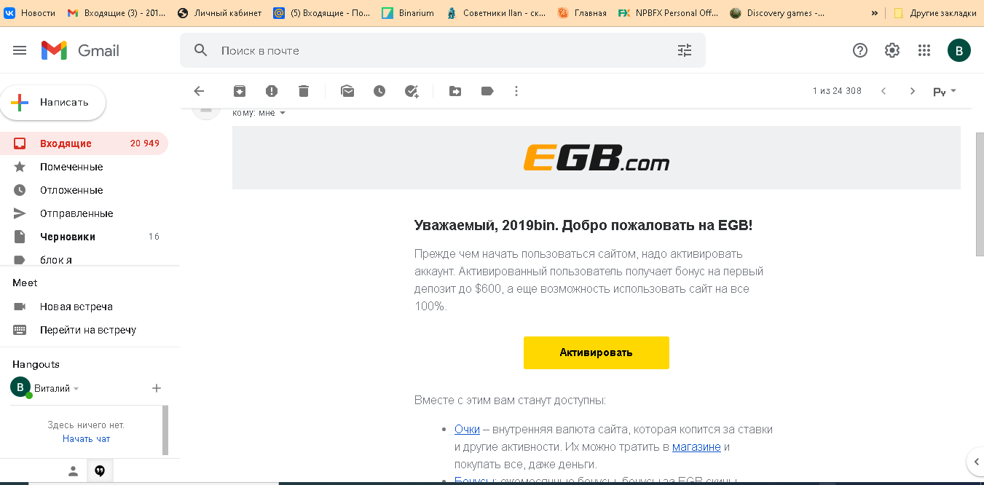
Task: Add email to Tasks
Action: [x=412, y=91]
